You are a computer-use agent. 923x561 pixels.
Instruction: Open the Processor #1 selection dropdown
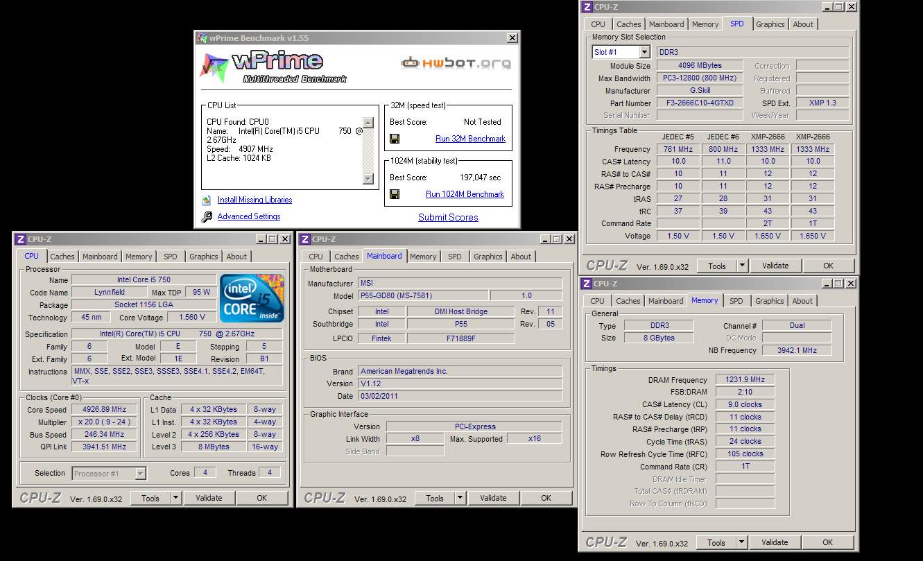(x=140, y=474)
